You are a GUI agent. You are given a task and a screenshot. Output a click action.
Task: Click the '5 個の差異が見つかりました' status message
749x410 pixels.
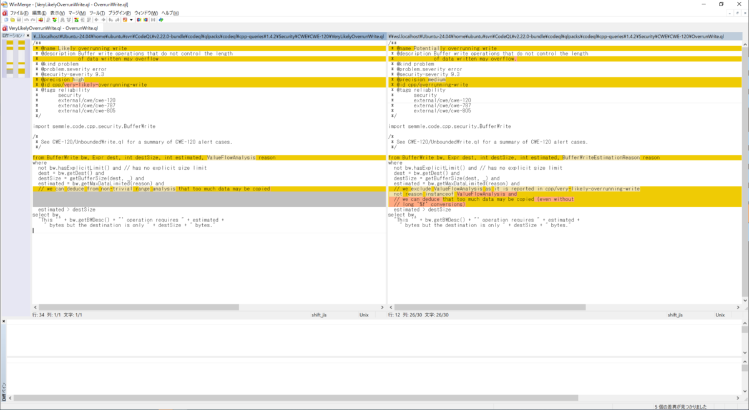pos(680,406)
